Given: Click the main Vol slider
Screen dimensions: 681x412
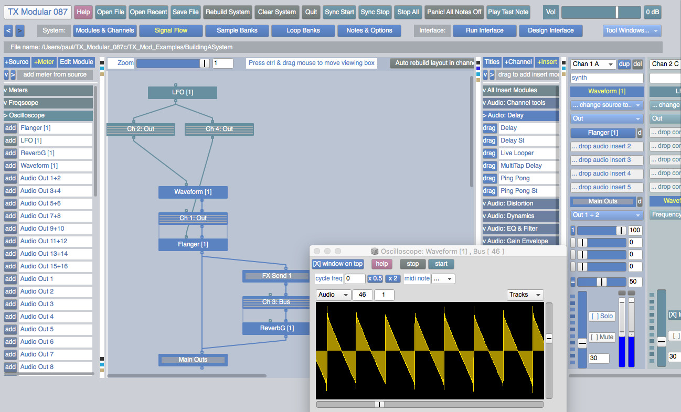Looking at the screenshot, I should click(601, 12).
